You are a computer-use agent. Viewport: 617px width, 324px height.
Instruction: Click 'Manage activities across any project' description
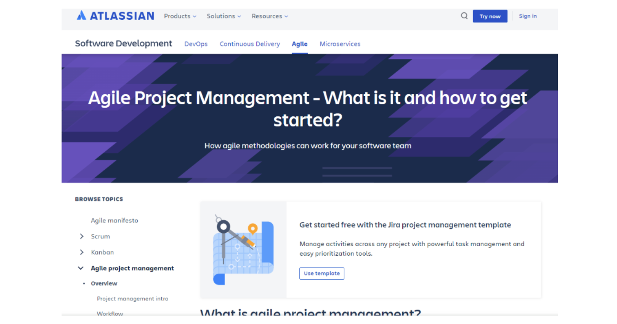click(412, 249)
